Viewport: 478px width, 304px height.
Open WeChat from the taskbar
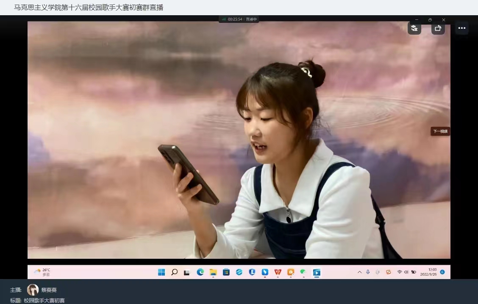pyautogui.click(x=303, y=272)
